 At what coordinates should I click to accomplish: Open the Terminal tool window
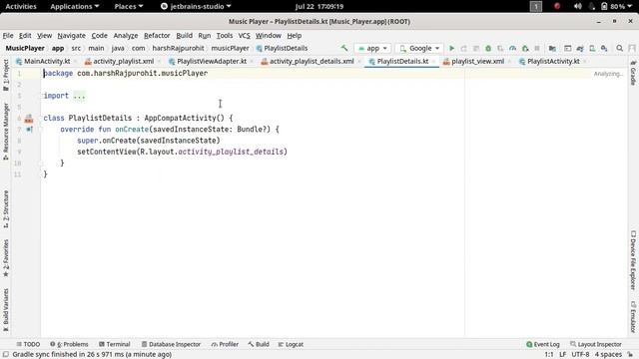click(x=115, y=344)
